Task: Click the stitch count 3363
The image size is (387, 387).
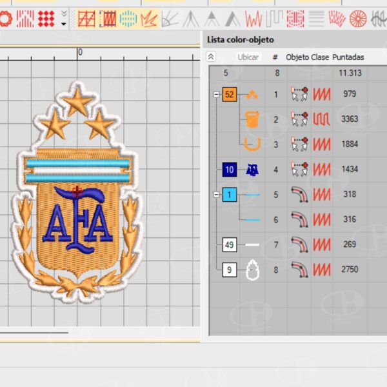Action: [x=350, y=119]
